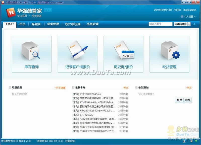The height and width of the screenshot is (145, 201).
Task: Open the 记录客户询报价 tile
Action: (x=77, y=54)
